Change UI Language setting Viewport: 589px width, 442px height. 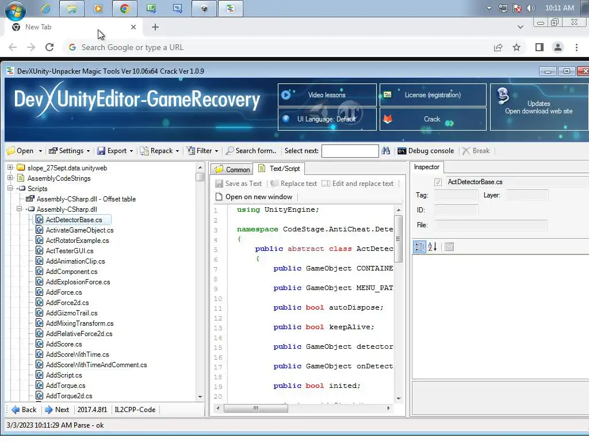(x=327, y=119)
